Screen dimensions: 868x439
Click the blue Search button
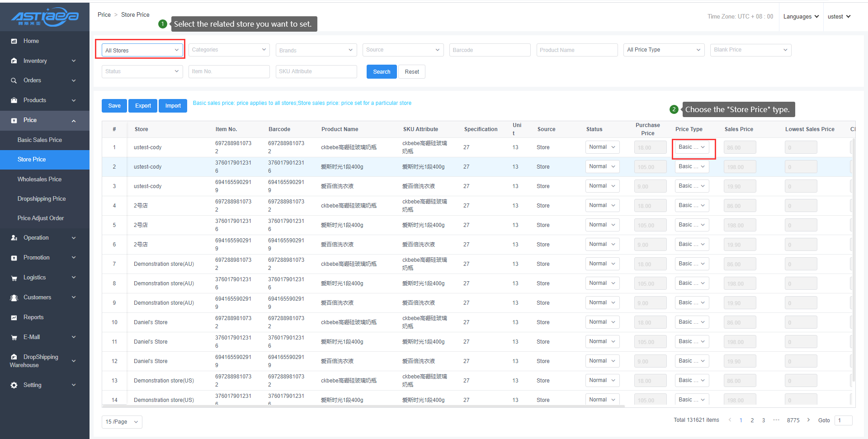382,72
